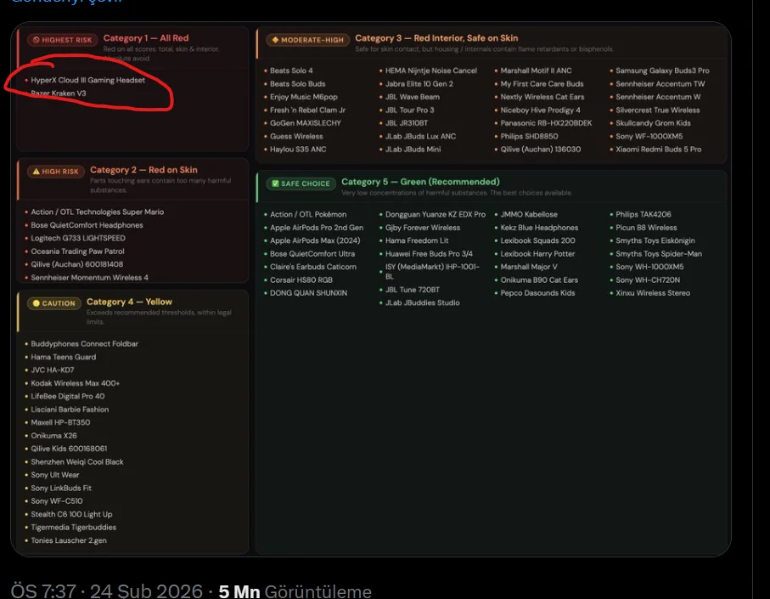The height and width of the screenshot is (599, 770).
Task: Click 'Sennheiser Momentum Wireless 4' item
Action: [89, 278]
